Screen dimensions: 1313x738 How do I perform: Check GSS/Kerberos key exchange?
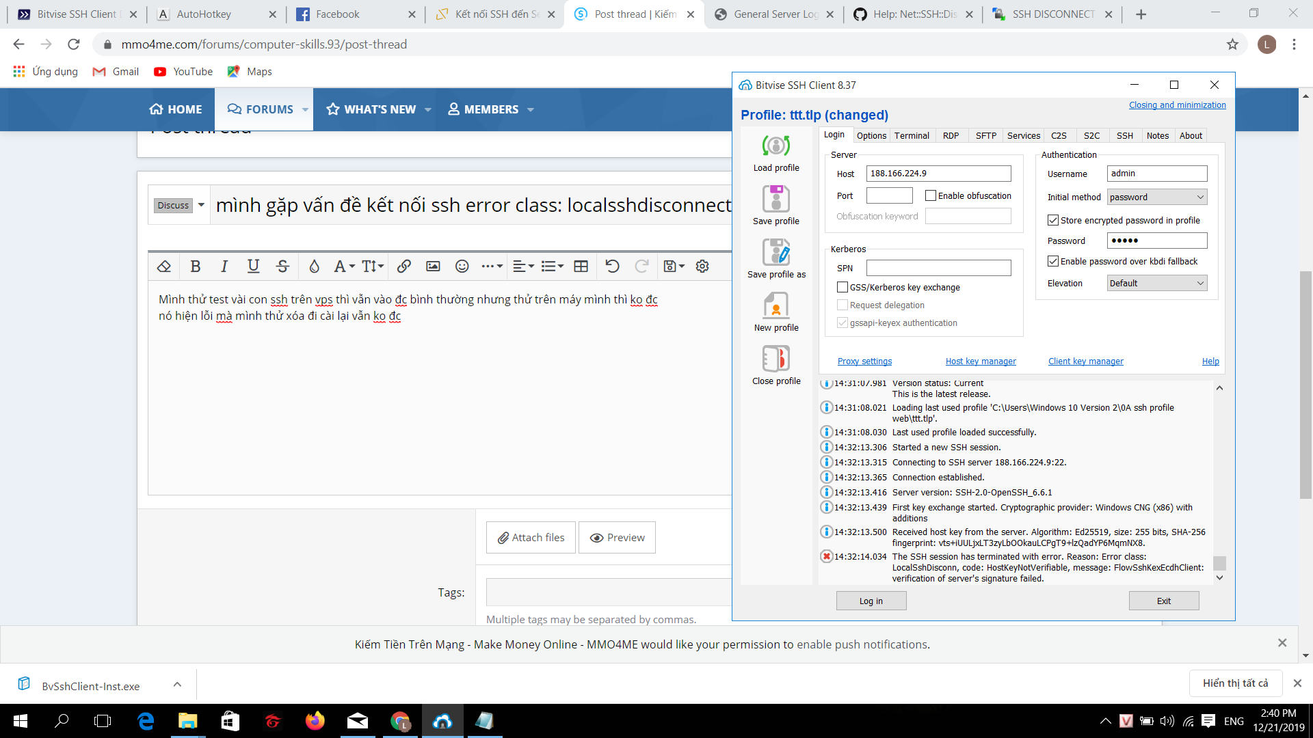pyautogui.click(x=843, y=287)
